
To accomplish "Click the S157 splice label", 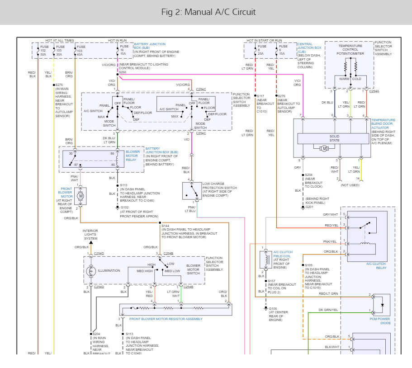I will (x=271, y=281).
